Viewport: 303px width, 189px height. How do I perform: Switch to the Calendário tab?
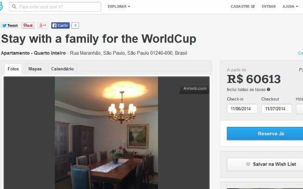62,69
